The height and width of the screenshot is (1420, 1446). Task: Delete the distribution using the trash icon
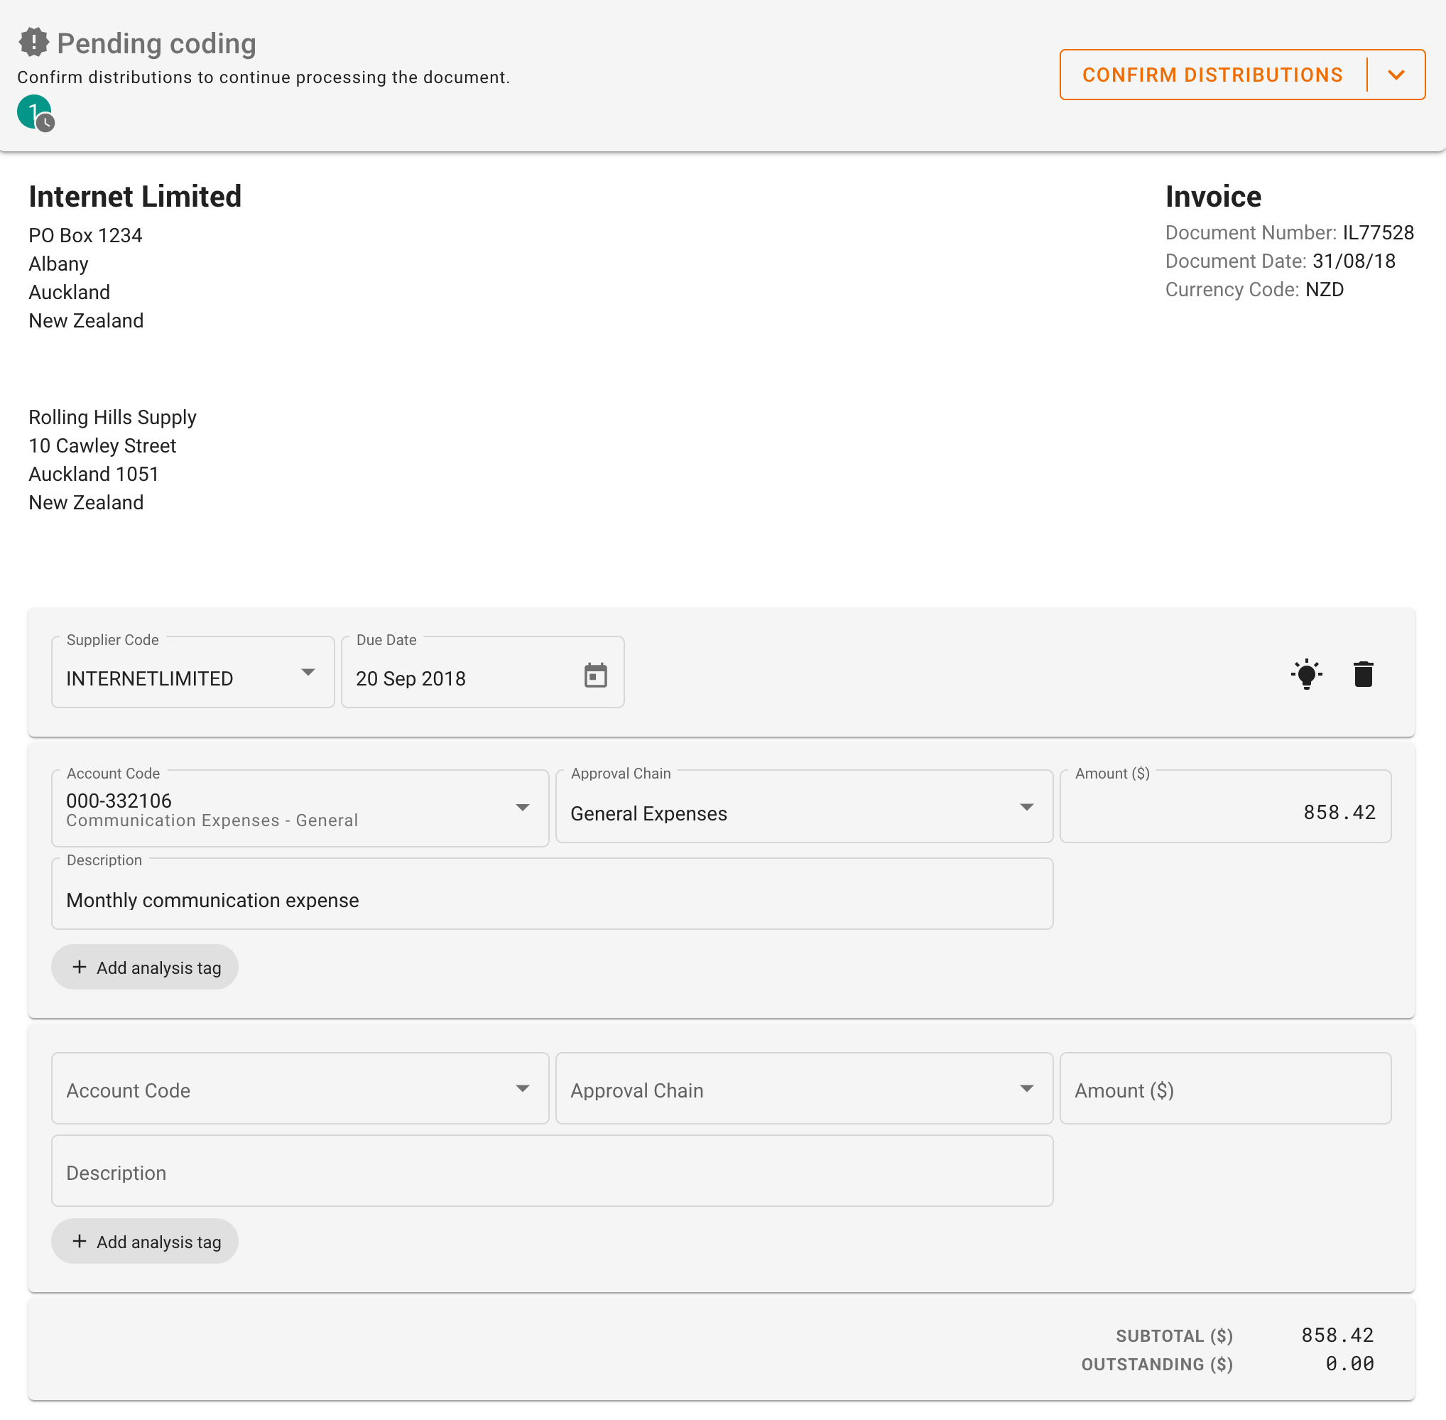point(1364,673)
